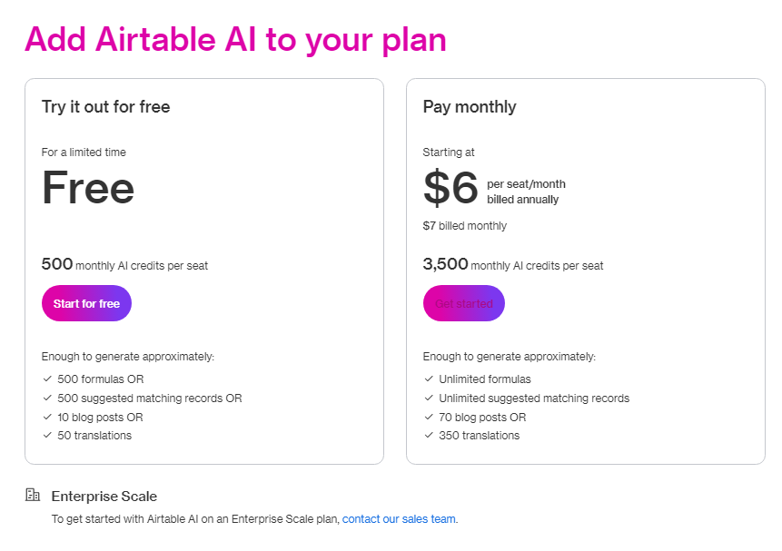782x551 pixels.
Task: Click the Start for free button
Action: click(86, 303)
